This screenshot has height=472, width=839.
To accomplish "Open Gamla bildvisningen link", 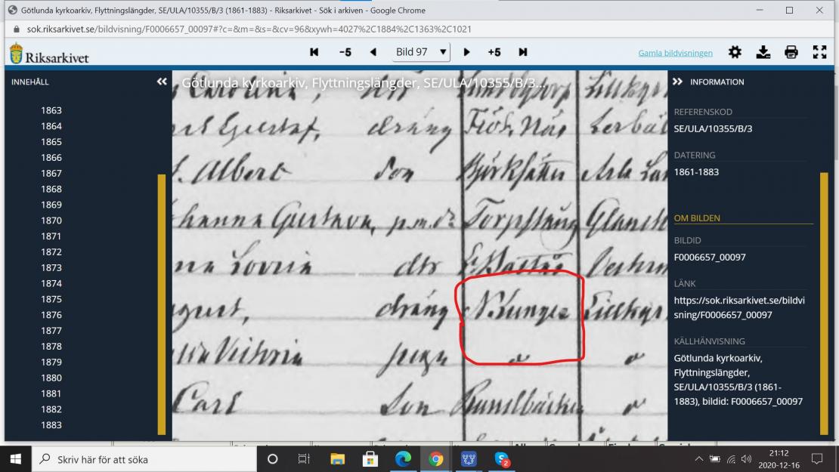I will (x=675, y=53).
